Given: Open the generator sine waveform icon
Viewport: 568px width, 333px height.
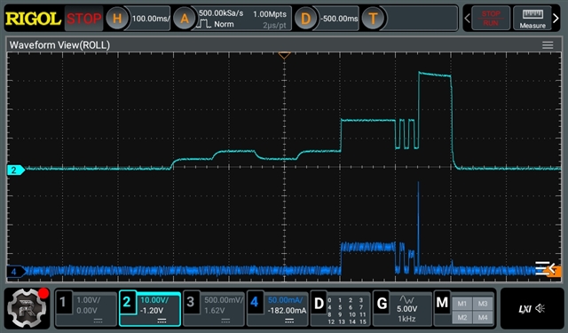Looking at the screenshot, I should 406,299.
